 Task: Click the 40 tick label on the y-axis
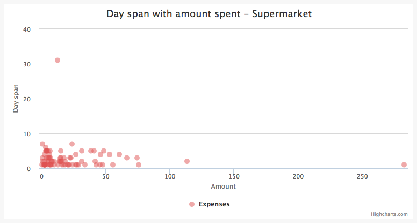[x=27, y=29]
